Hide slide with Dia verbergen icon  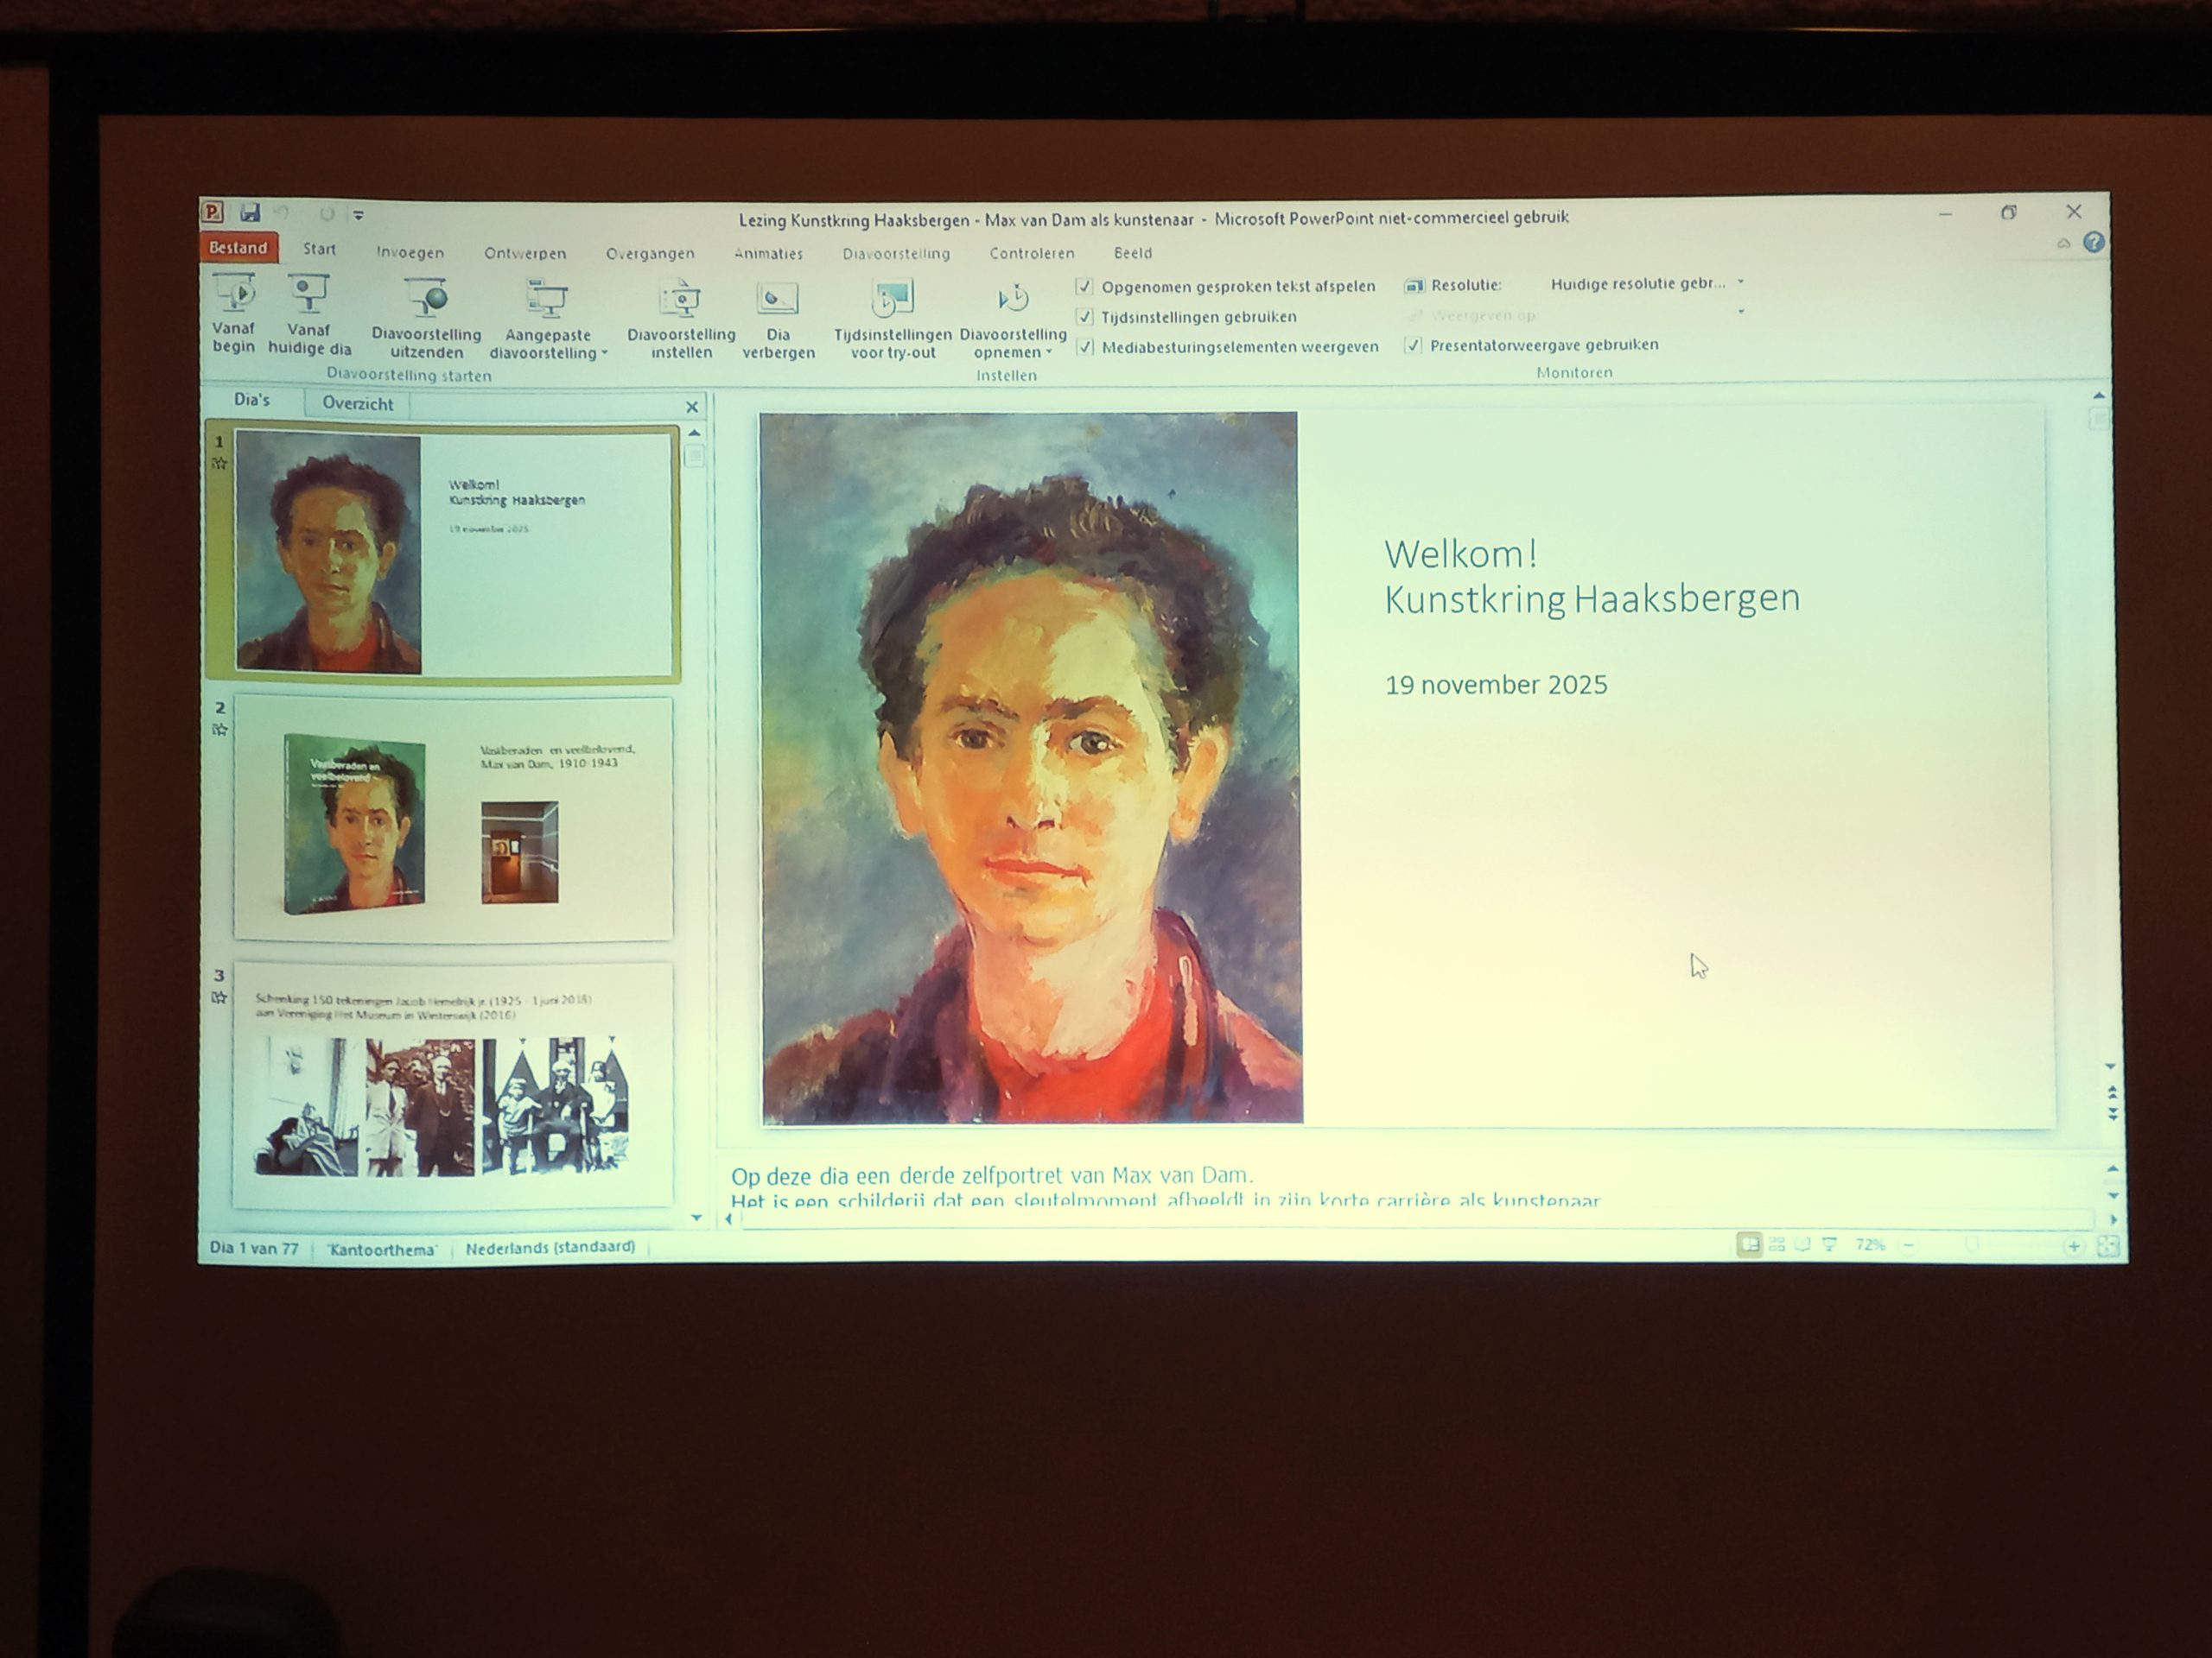778,300
